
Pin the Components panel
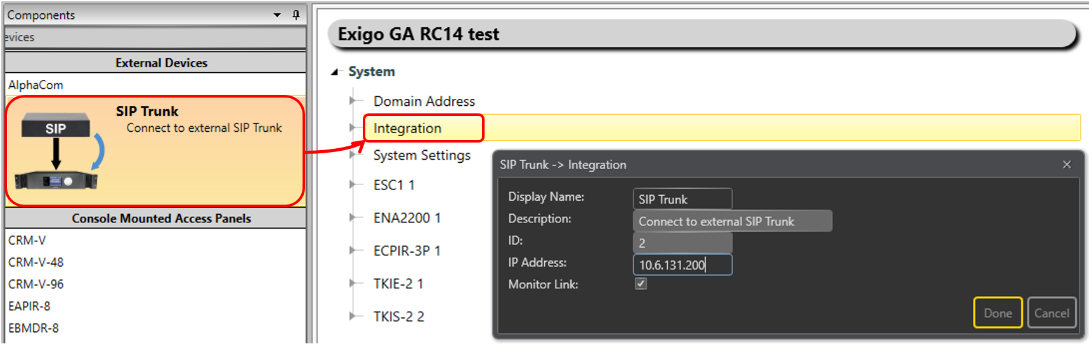(296, 15)
